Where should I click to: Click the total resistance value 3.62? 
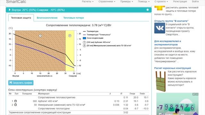126,112
